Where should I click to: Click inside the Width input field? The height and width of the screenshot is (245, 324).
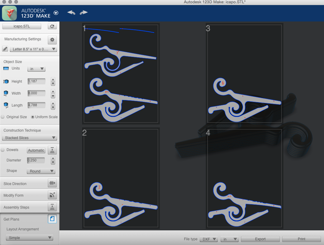coord(36,93)
